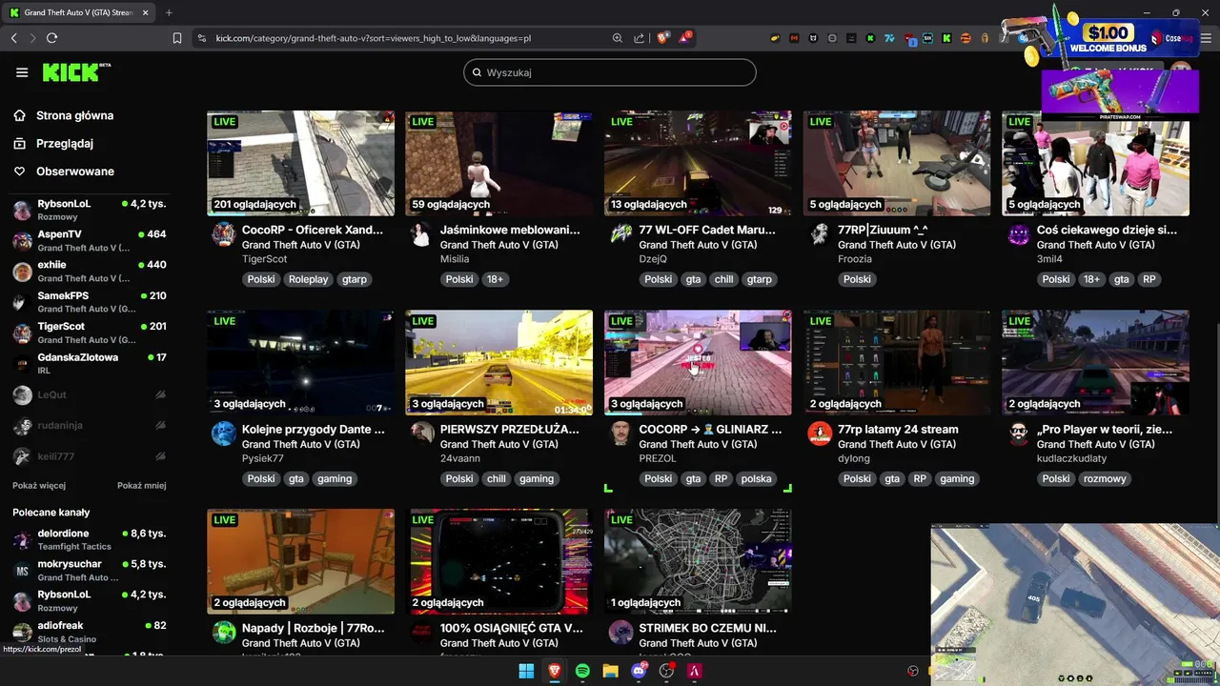Open a new browser tab with the plus icon
This screenshot has height=686, width=1220.
169,12
